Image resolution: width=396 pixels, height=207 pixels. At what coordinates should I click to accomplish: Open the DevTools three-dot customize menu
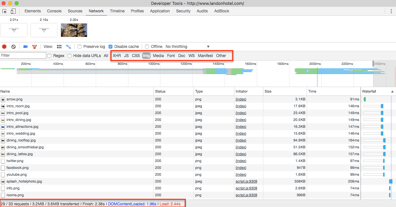[391, 11]
